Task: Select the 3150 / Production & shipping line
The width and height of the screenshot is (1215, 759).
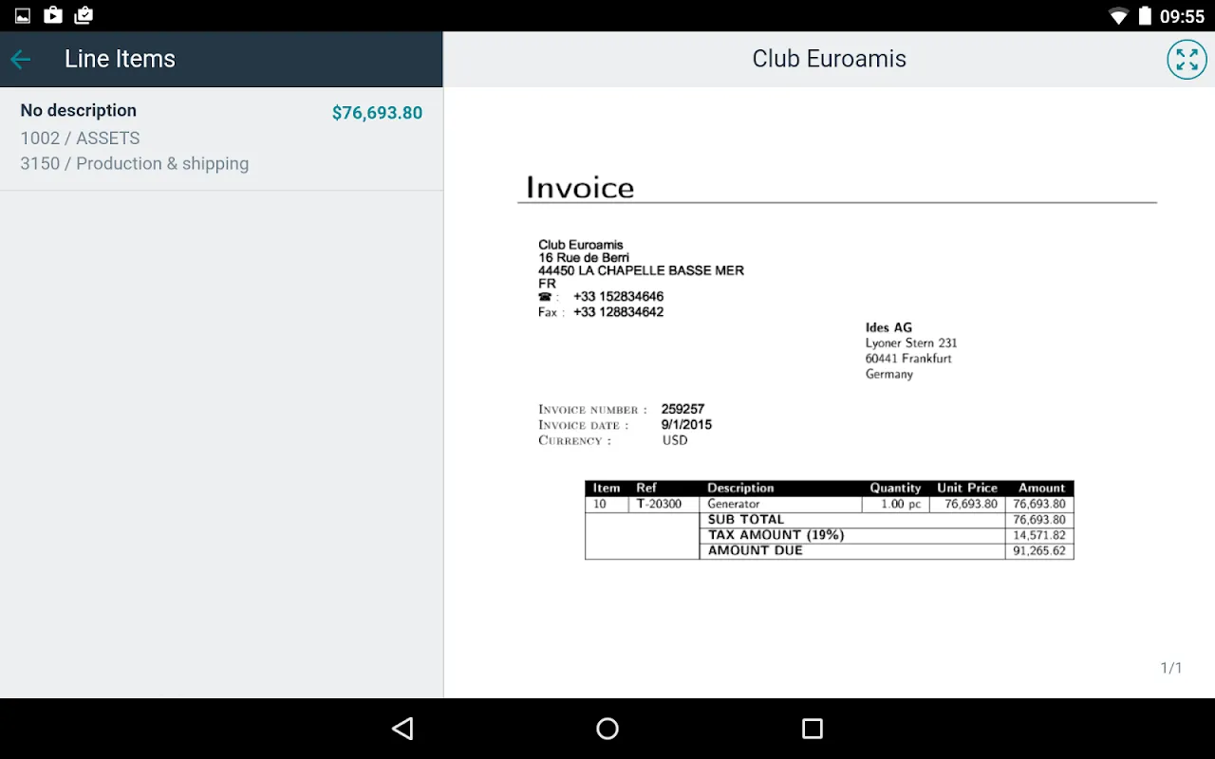Action: pyautogui.click(x=135, y=164)
